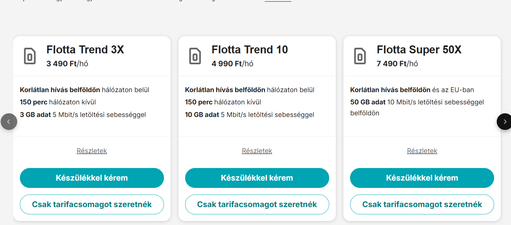Click the SIM card icon for Flotta Trend 3X
The width and height of the screenshot is (511, 225).
click(x=29, y=56)
